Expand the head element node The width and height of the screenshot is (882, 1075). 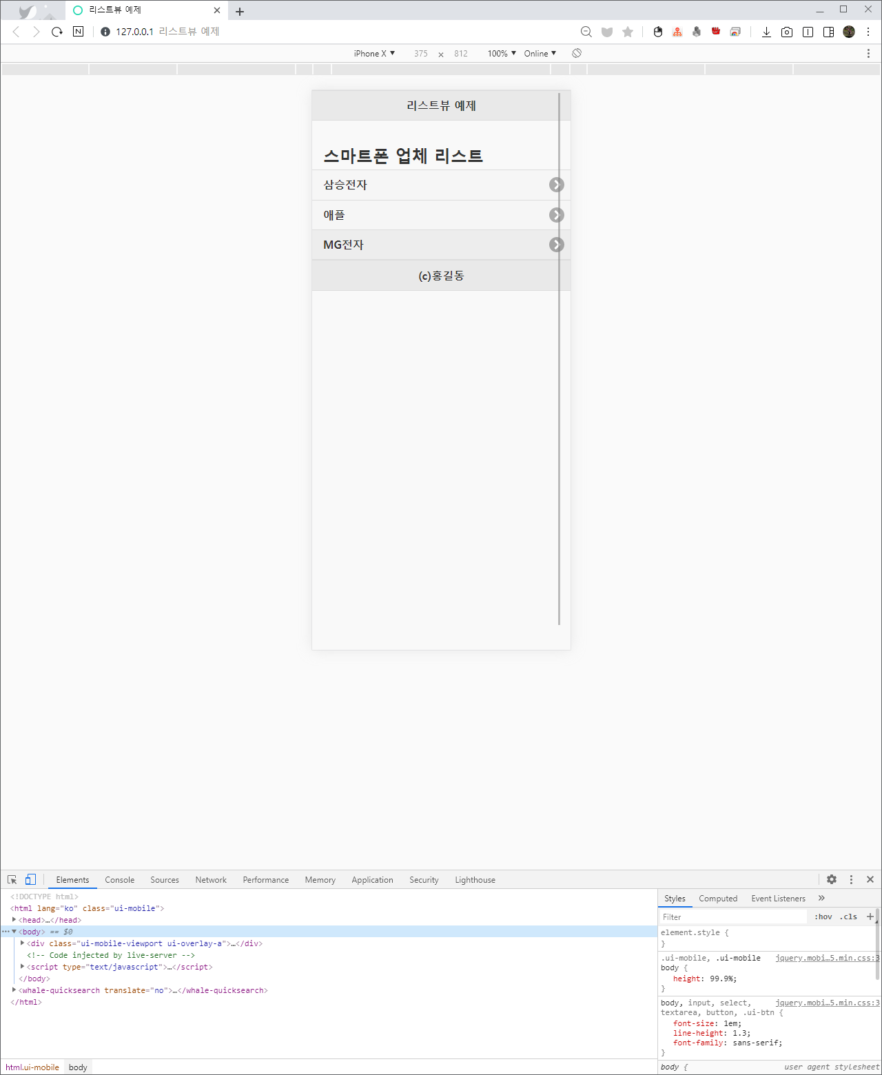(x=14, y=920)
